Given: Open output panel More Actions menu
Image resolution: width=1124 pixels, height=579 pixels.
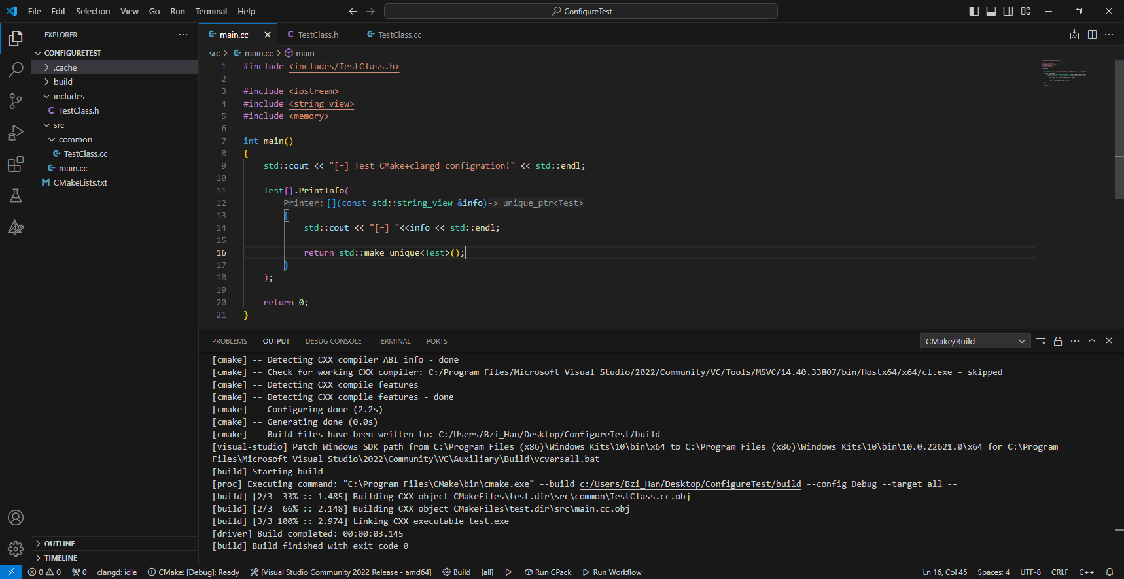Looking at the screenshot, I should click(x=1075, y=341).
